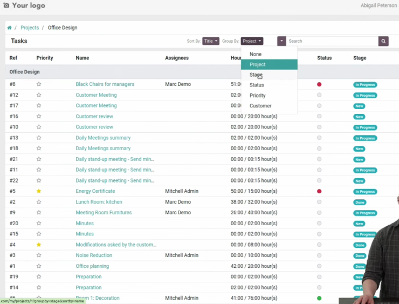The image size is (399, 304).
Task: Open Noise Reduction task link
Action: [x=94, y=255]
